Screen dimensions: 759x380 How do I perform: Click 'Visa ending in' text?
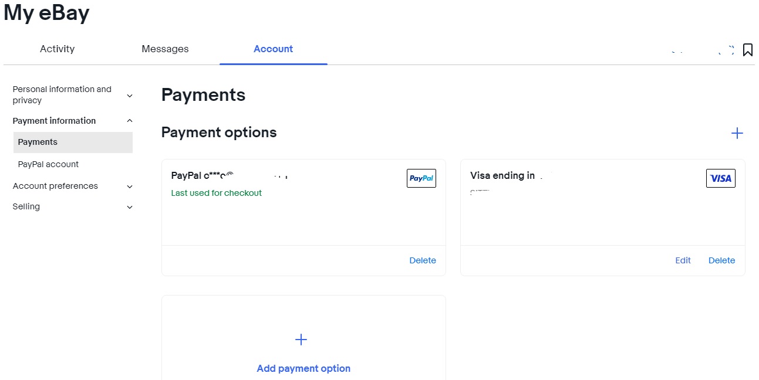502,175
